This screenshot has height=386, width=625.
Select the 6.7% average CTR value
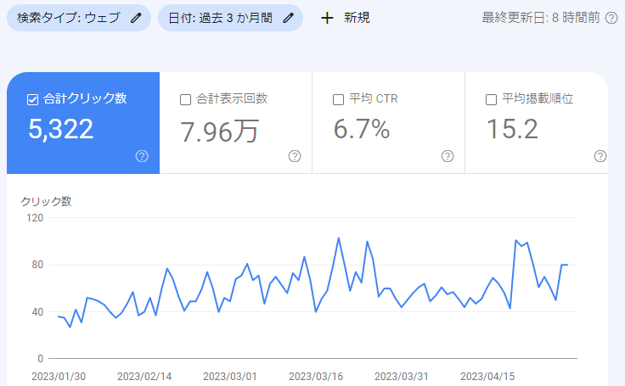[362, 129]
